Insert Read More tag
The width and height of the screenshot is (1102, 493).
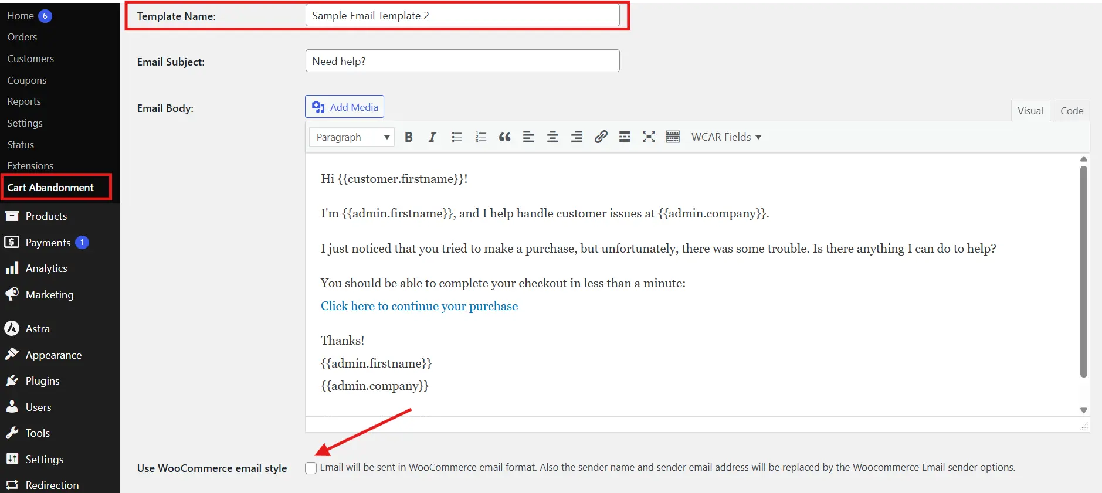(x=625, y=137)
